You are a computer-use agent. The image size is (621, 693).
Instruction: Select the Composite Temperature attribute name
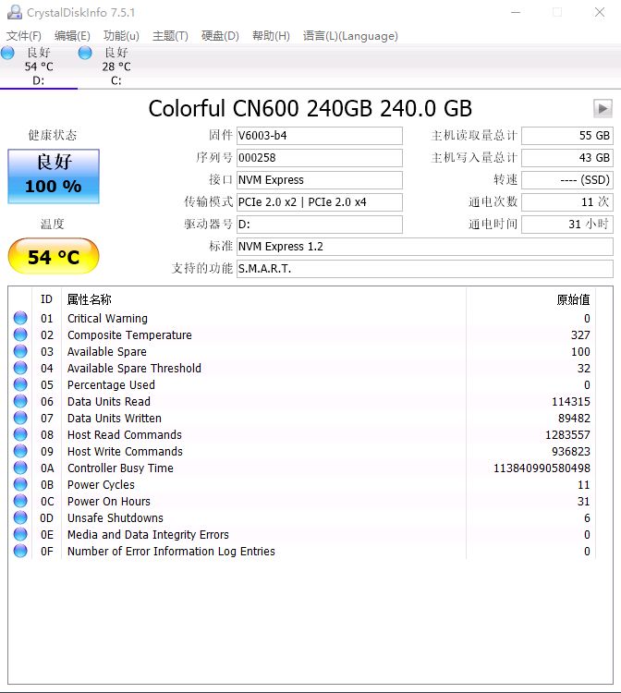129,335
